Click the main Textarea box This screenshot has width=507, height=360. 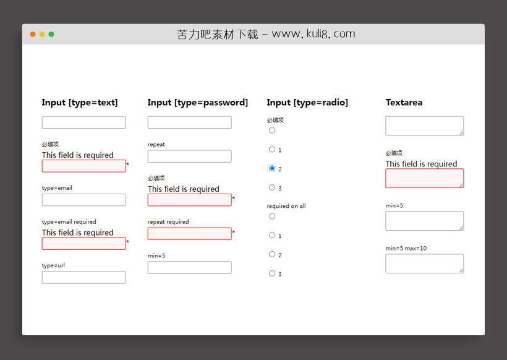(x=424, y=126)
